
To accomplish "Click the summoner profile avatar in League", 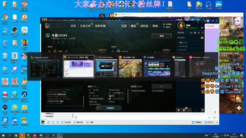I will (x=181, y=25).
